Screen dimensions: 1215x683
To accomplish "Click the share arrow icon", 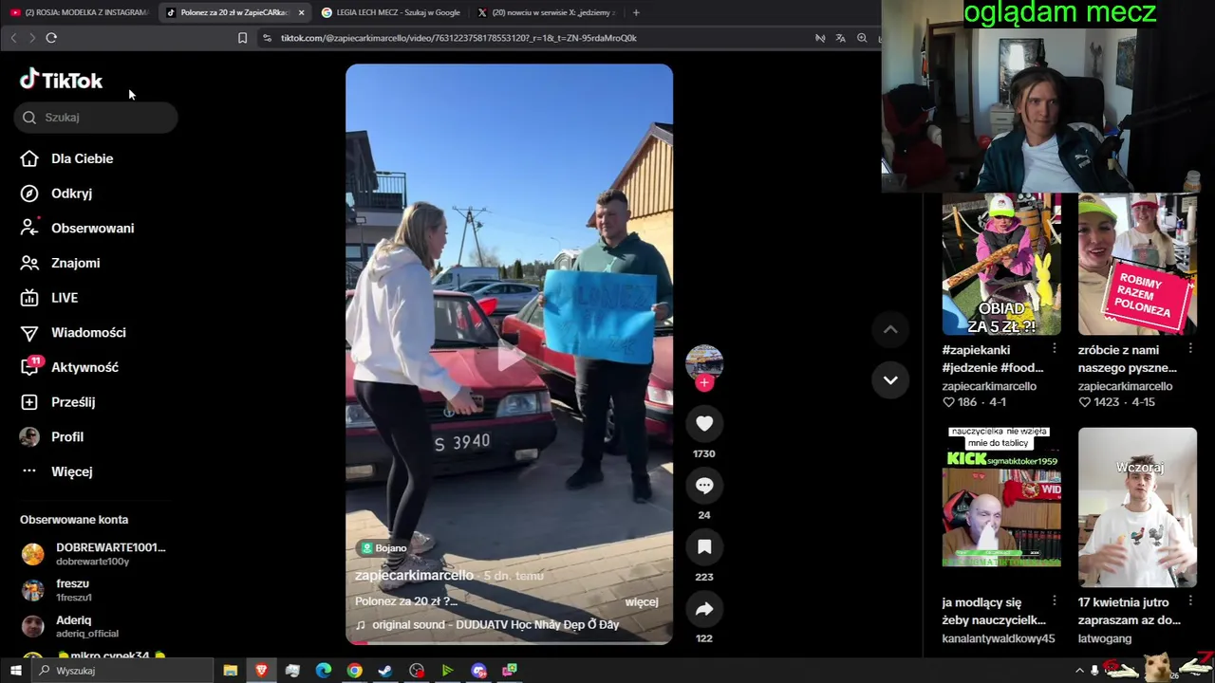I will 704,609.
